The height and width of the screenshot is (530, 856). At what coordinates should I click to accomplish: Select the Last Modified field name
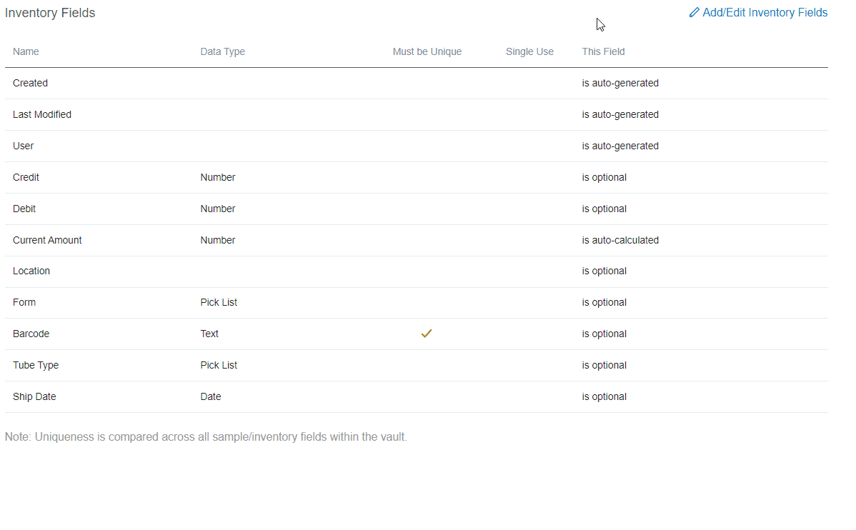42,114
